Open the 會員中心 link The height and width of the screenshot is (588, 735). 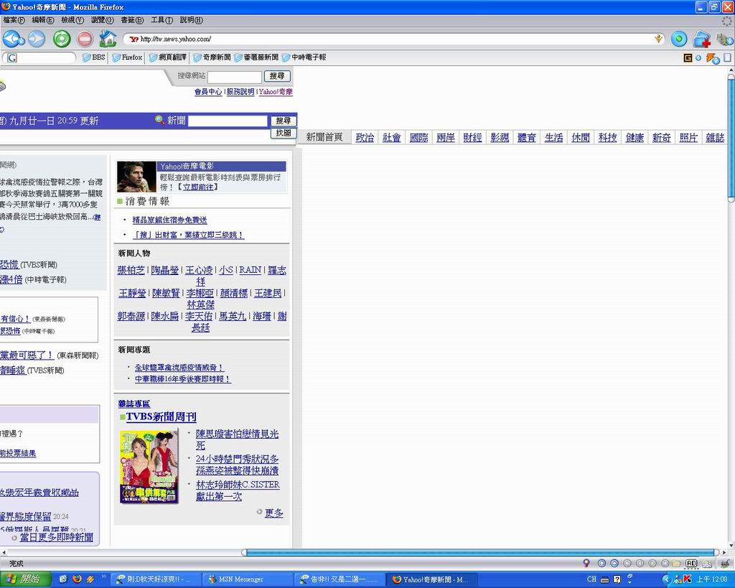[208, 92]
